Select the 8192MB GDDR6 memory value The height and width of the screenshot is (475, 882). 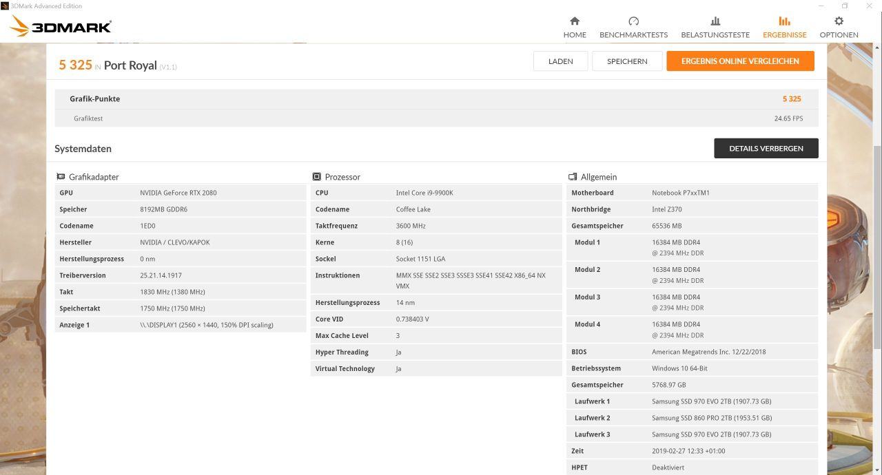[x=163, y=209]
